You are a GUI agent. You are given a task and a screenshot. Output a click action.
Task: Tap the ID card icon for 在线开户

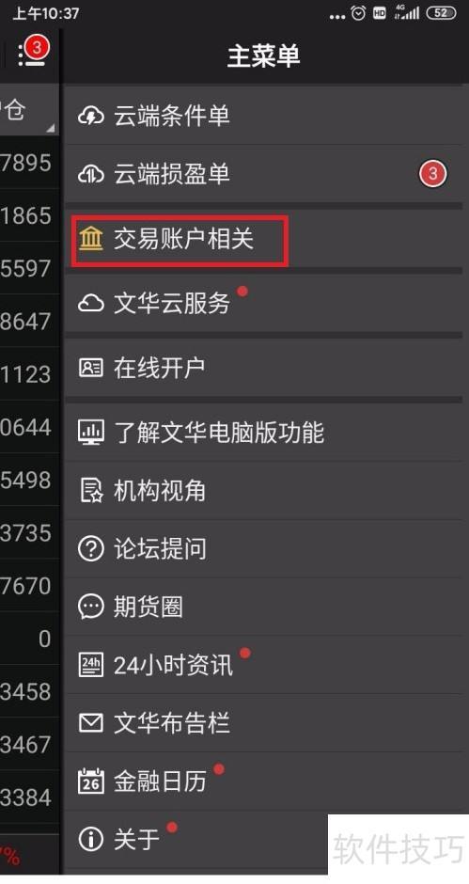(x=91, y=368)
